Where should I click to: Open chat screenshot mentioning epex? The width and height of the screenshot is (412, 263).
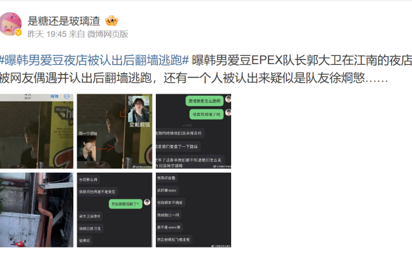(193, 210)
